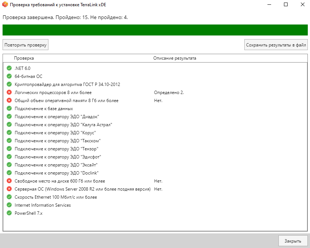The width and height of the screenshot is (310, 248).
Task: Close the window with the X button
Action: 303,4
